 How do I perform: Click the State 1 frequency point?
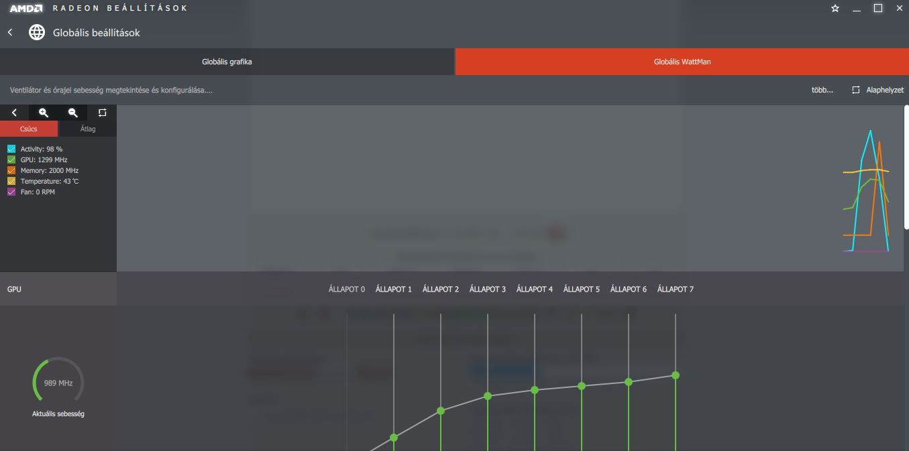click(x=394, y=438)
